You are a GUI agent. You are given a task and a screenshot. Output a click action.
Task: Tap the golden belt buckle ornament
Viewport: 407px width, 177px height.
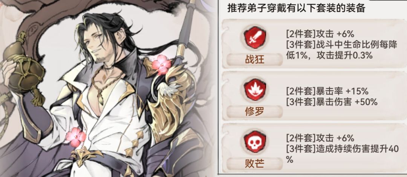click(86, 155)
